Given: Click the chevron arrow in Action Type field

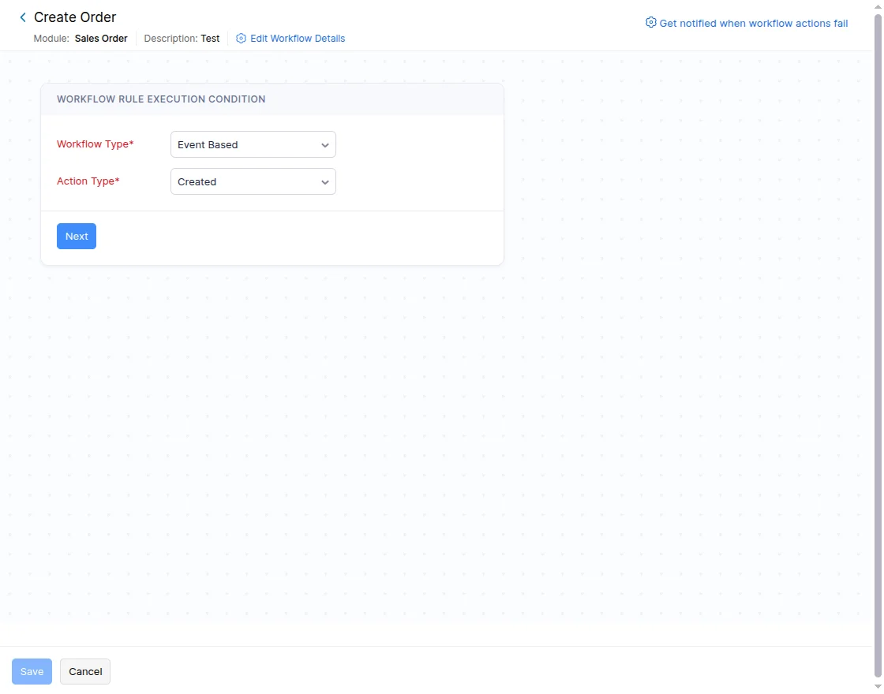Looking at the screenshot, I should click(325, 182).
